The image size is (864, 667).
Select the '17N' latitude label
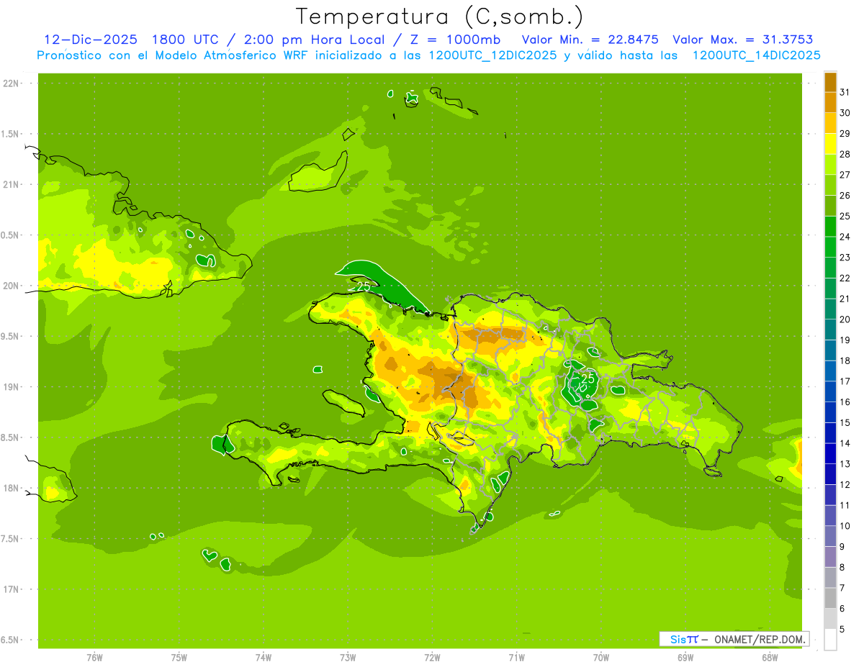pyautogui.click(x=12, y=589)
